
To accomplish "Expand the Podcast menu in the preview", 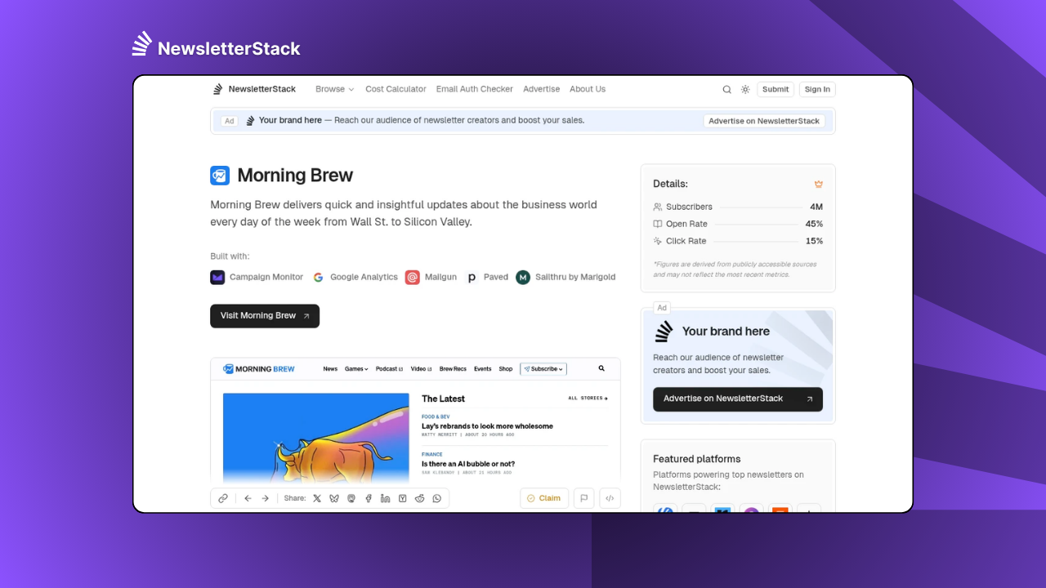I will [x=389, y=368].
